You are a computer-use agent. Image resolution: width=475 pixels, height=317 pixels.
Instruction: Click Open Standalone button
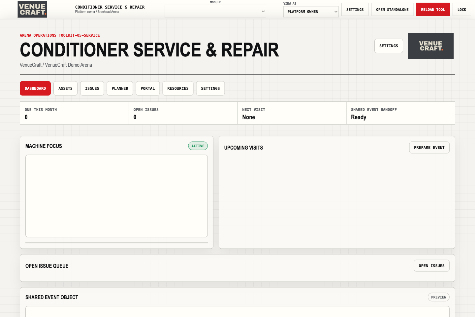[x=392, y=10]
